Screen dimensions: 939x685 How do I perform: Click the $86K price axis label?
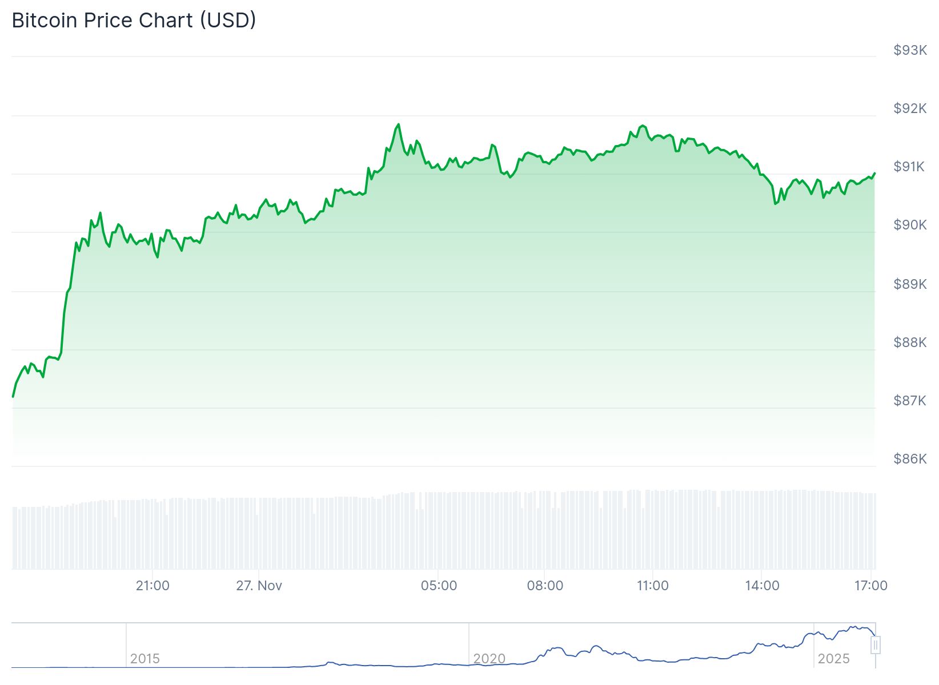910,458
